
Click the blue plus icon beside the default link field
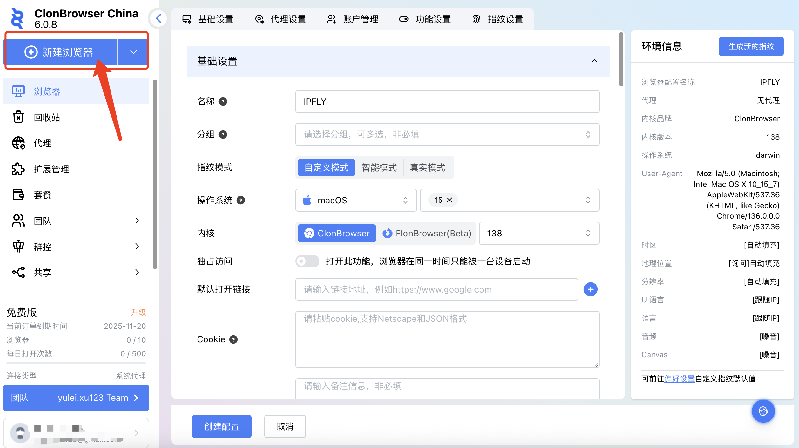coord(590,289)
